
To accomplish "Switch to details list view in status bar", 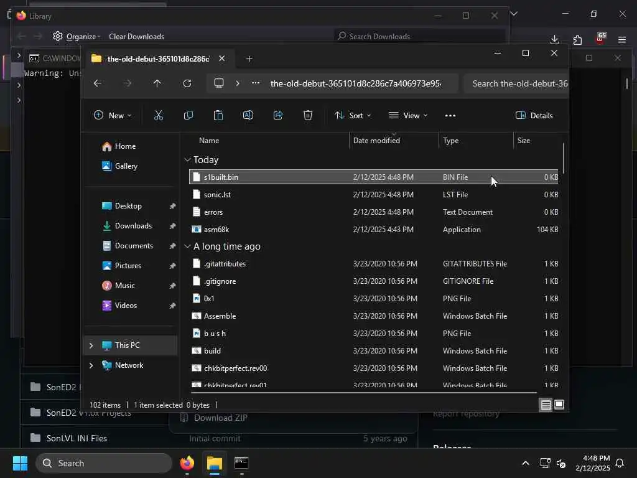I will click(546, 405).
